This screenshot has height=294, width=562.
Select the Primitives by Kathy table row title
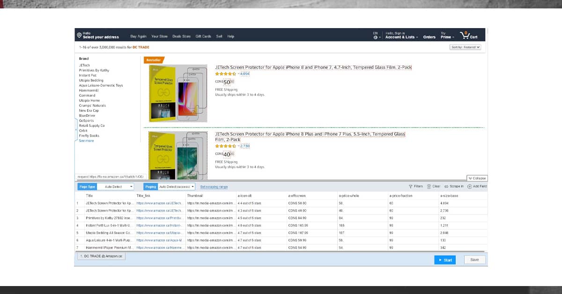coord(110,218)
